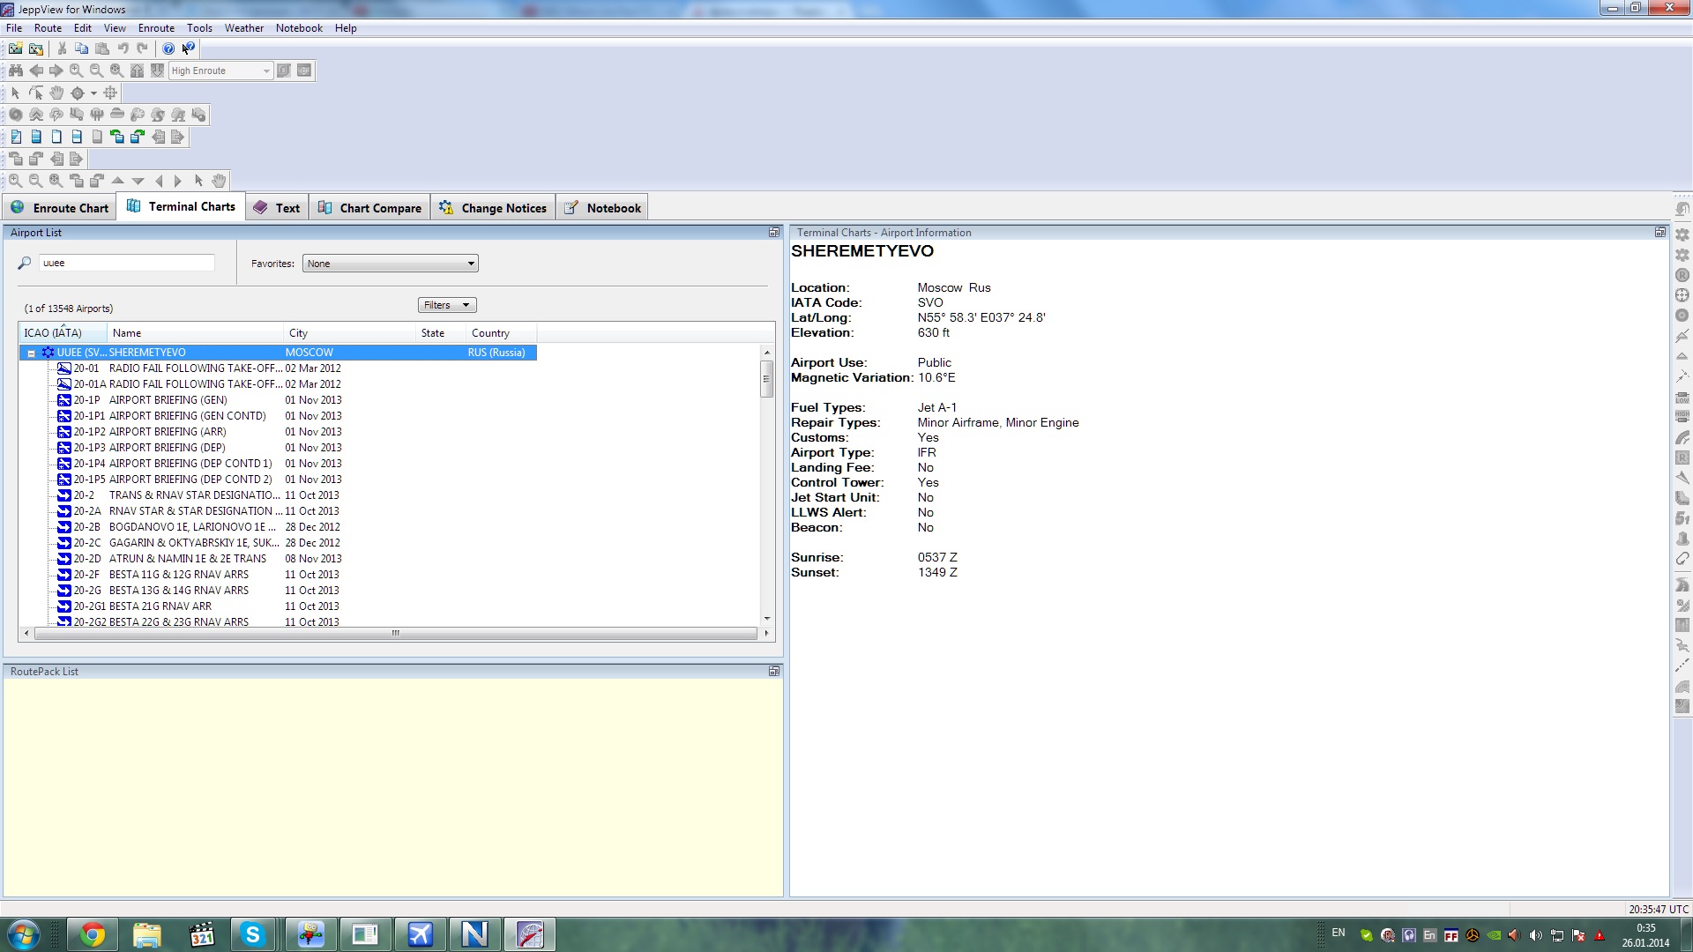Click the Open Route folder icon
1693x952 pixels.
(x=36, y=48)
